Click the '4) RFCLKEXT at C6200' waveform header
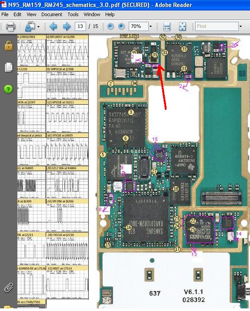The width and height of the screenshot is (250, 311). (67, 37)
